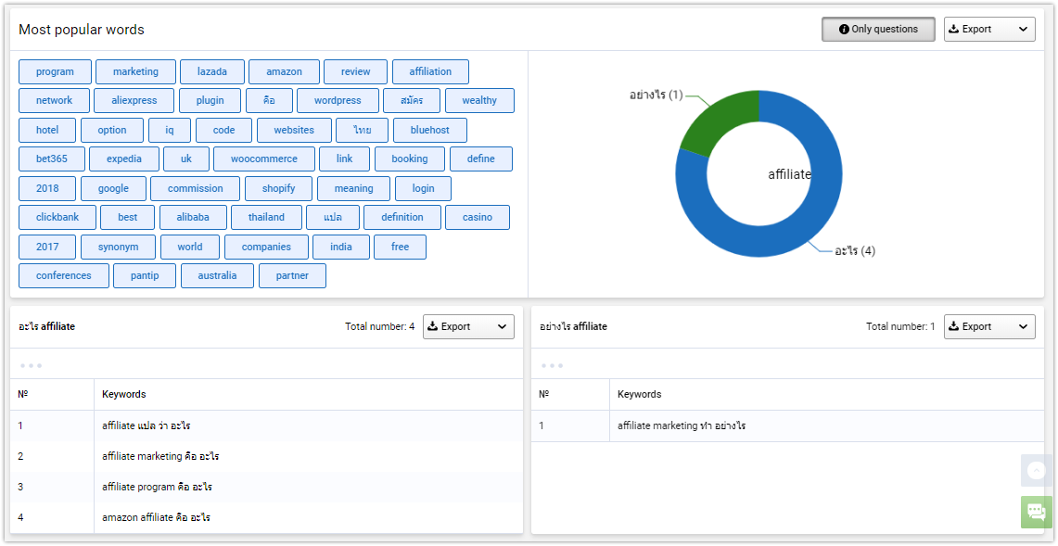Click keyword row amazon affiliate คือ อะไร
1058x546 pixels.
tap(266, 517)
